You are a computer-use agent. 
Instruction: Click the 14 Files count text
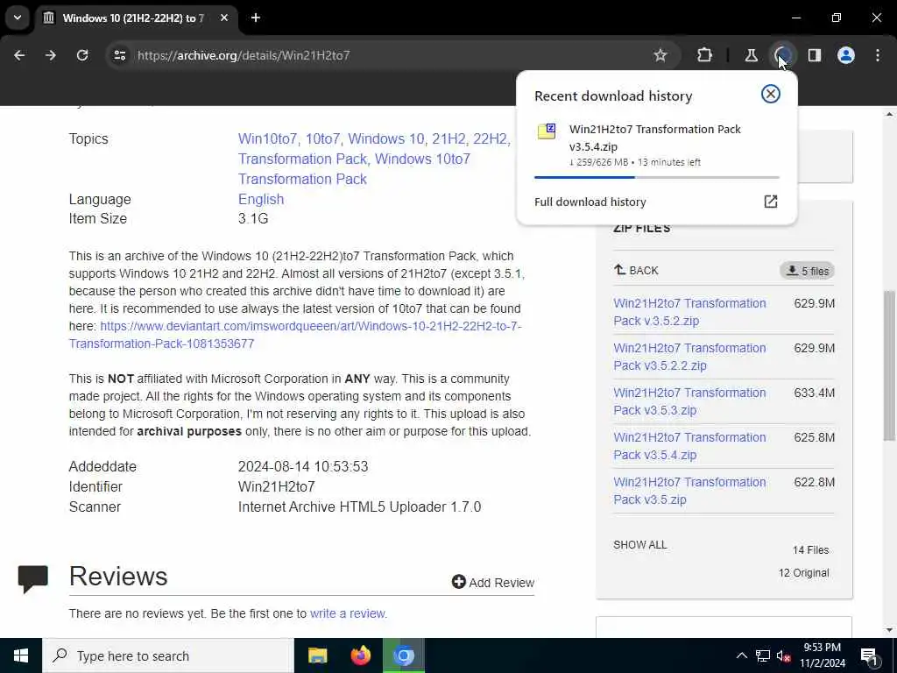[810, 550]
